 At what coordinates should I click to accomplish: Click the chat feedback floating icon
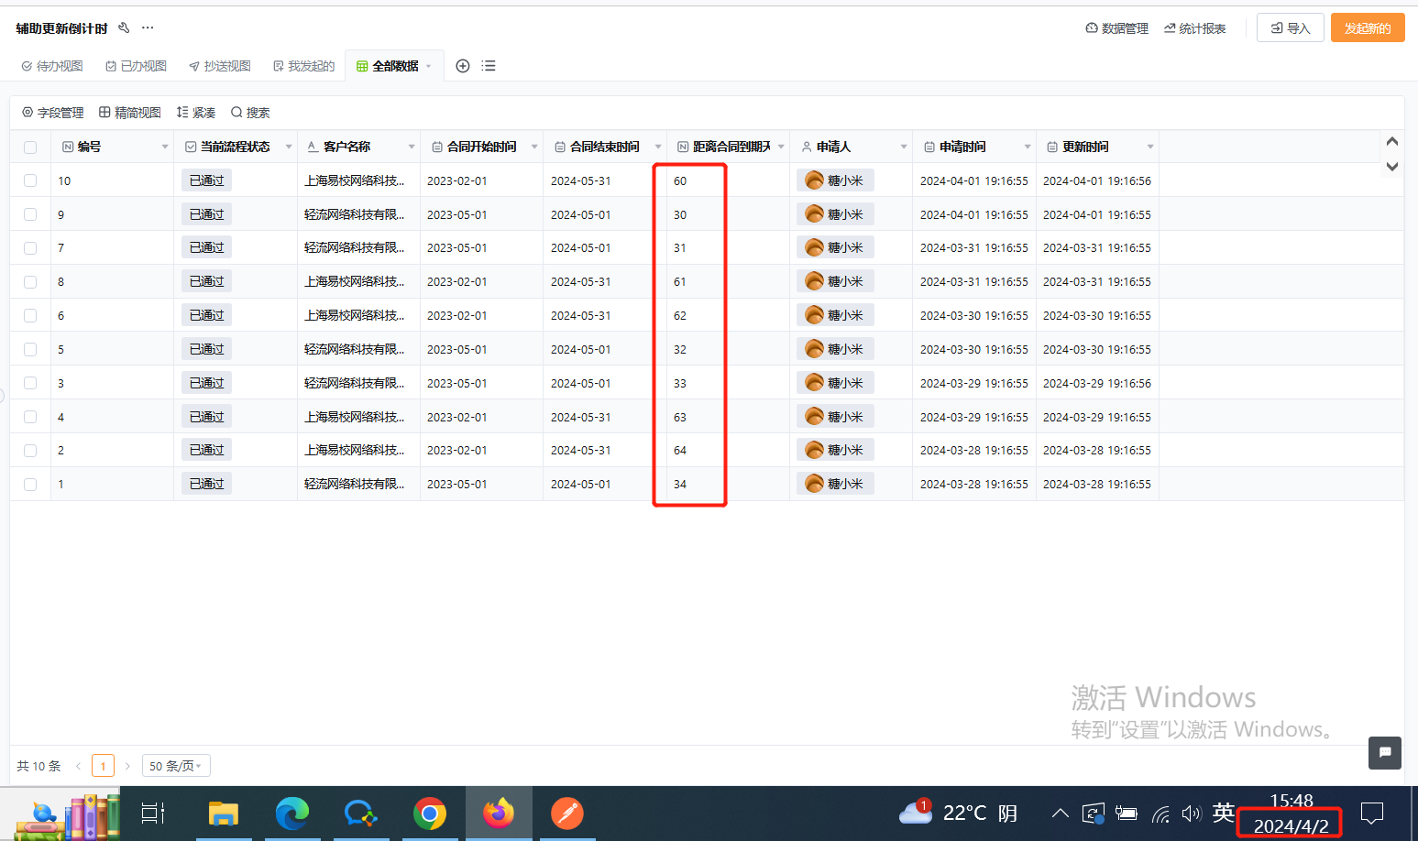(1385, 752)
